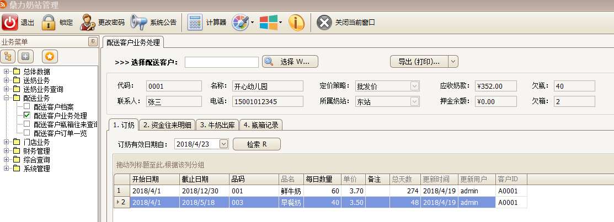614x222 pixels.
Task: Expand the 综合查询 tree node
Action: pos(6,159)
